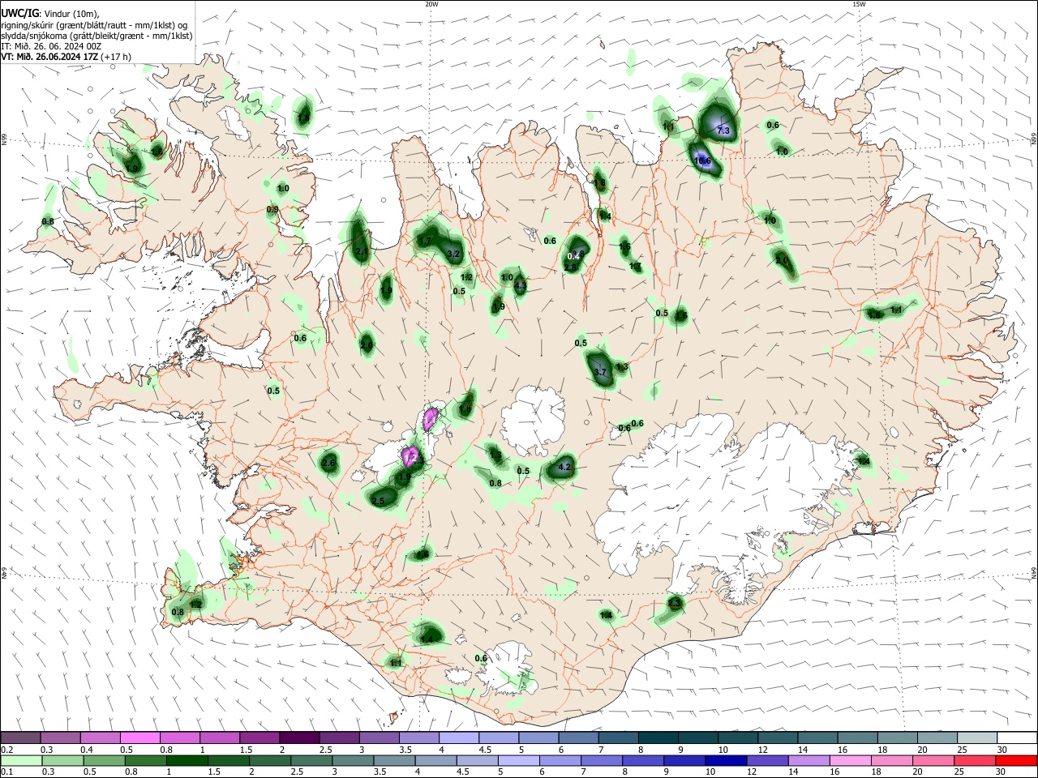Screen dimensions: 1038x778
Task: Click the darkest purple swatch in snow legend
Action: point(298,737)
